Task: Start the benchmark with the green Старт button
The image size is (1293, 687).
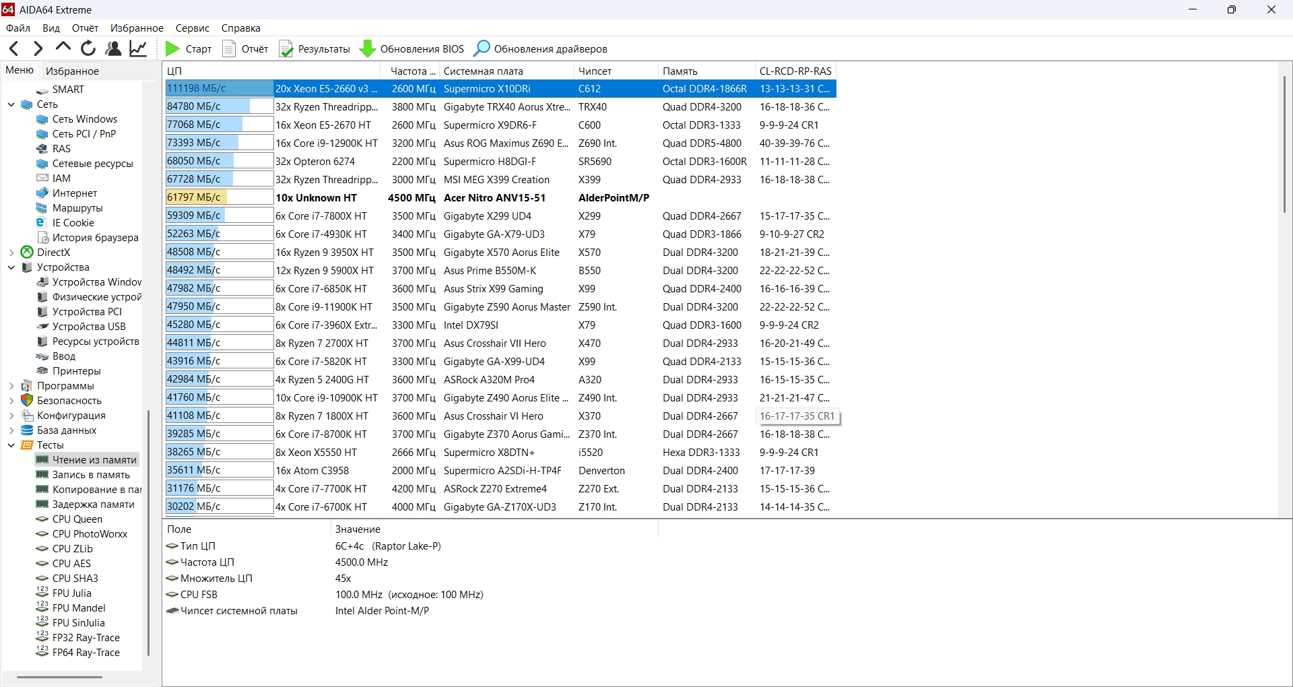Action: click(189, 48)
